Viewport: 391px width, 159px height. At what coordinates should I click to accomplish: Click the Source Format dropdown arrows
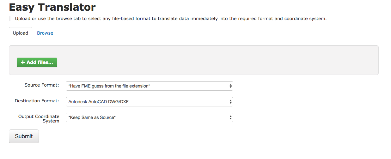click(x=231, y=86)
